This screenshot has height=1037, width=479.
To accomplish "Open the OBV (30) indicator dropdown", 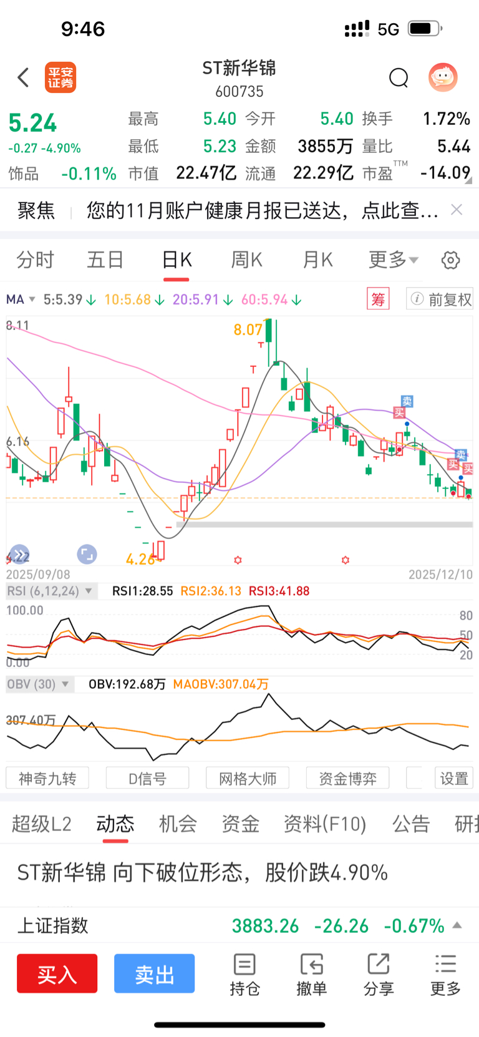I will click(x=39, y=684).
